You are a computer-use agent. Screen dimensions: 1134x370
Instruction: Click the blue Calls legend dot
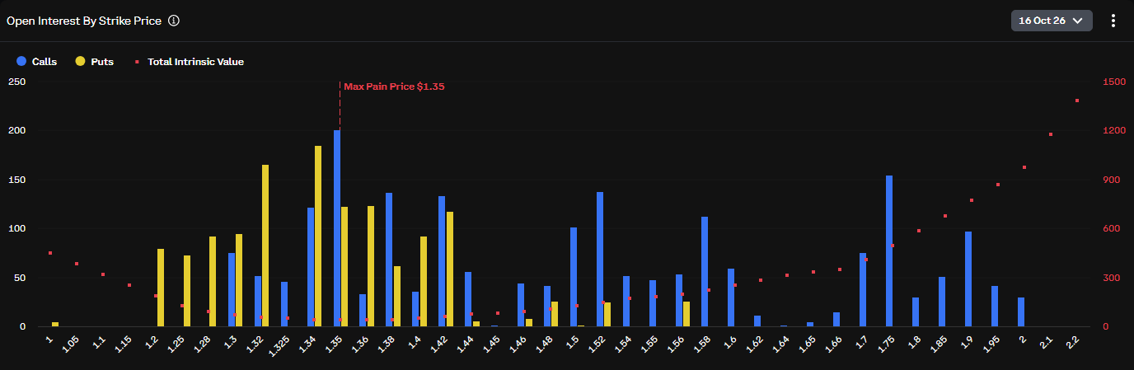[21, 61]
